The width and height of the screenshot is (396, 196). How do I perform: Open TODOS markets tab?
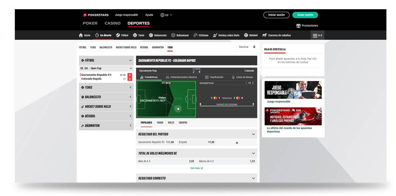[160, 123]
